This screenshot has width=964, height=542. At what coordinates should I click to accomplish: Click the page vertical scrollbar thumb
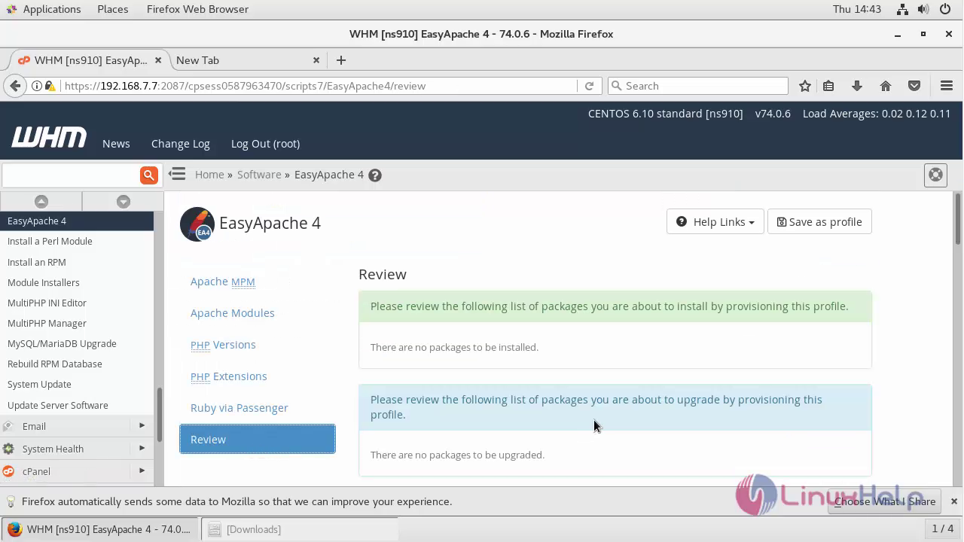pos(958,218)
